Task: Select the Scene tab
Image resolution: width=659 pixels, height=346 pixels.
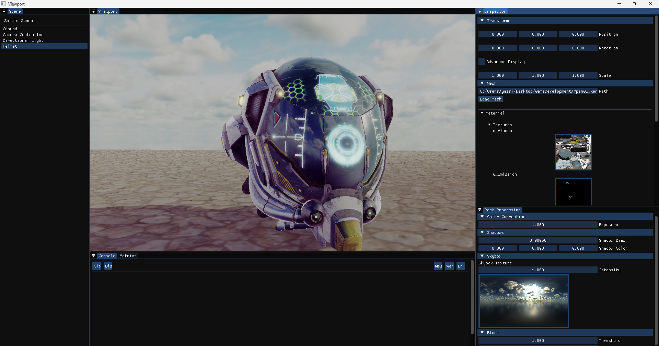Action: tap(15, 11)
